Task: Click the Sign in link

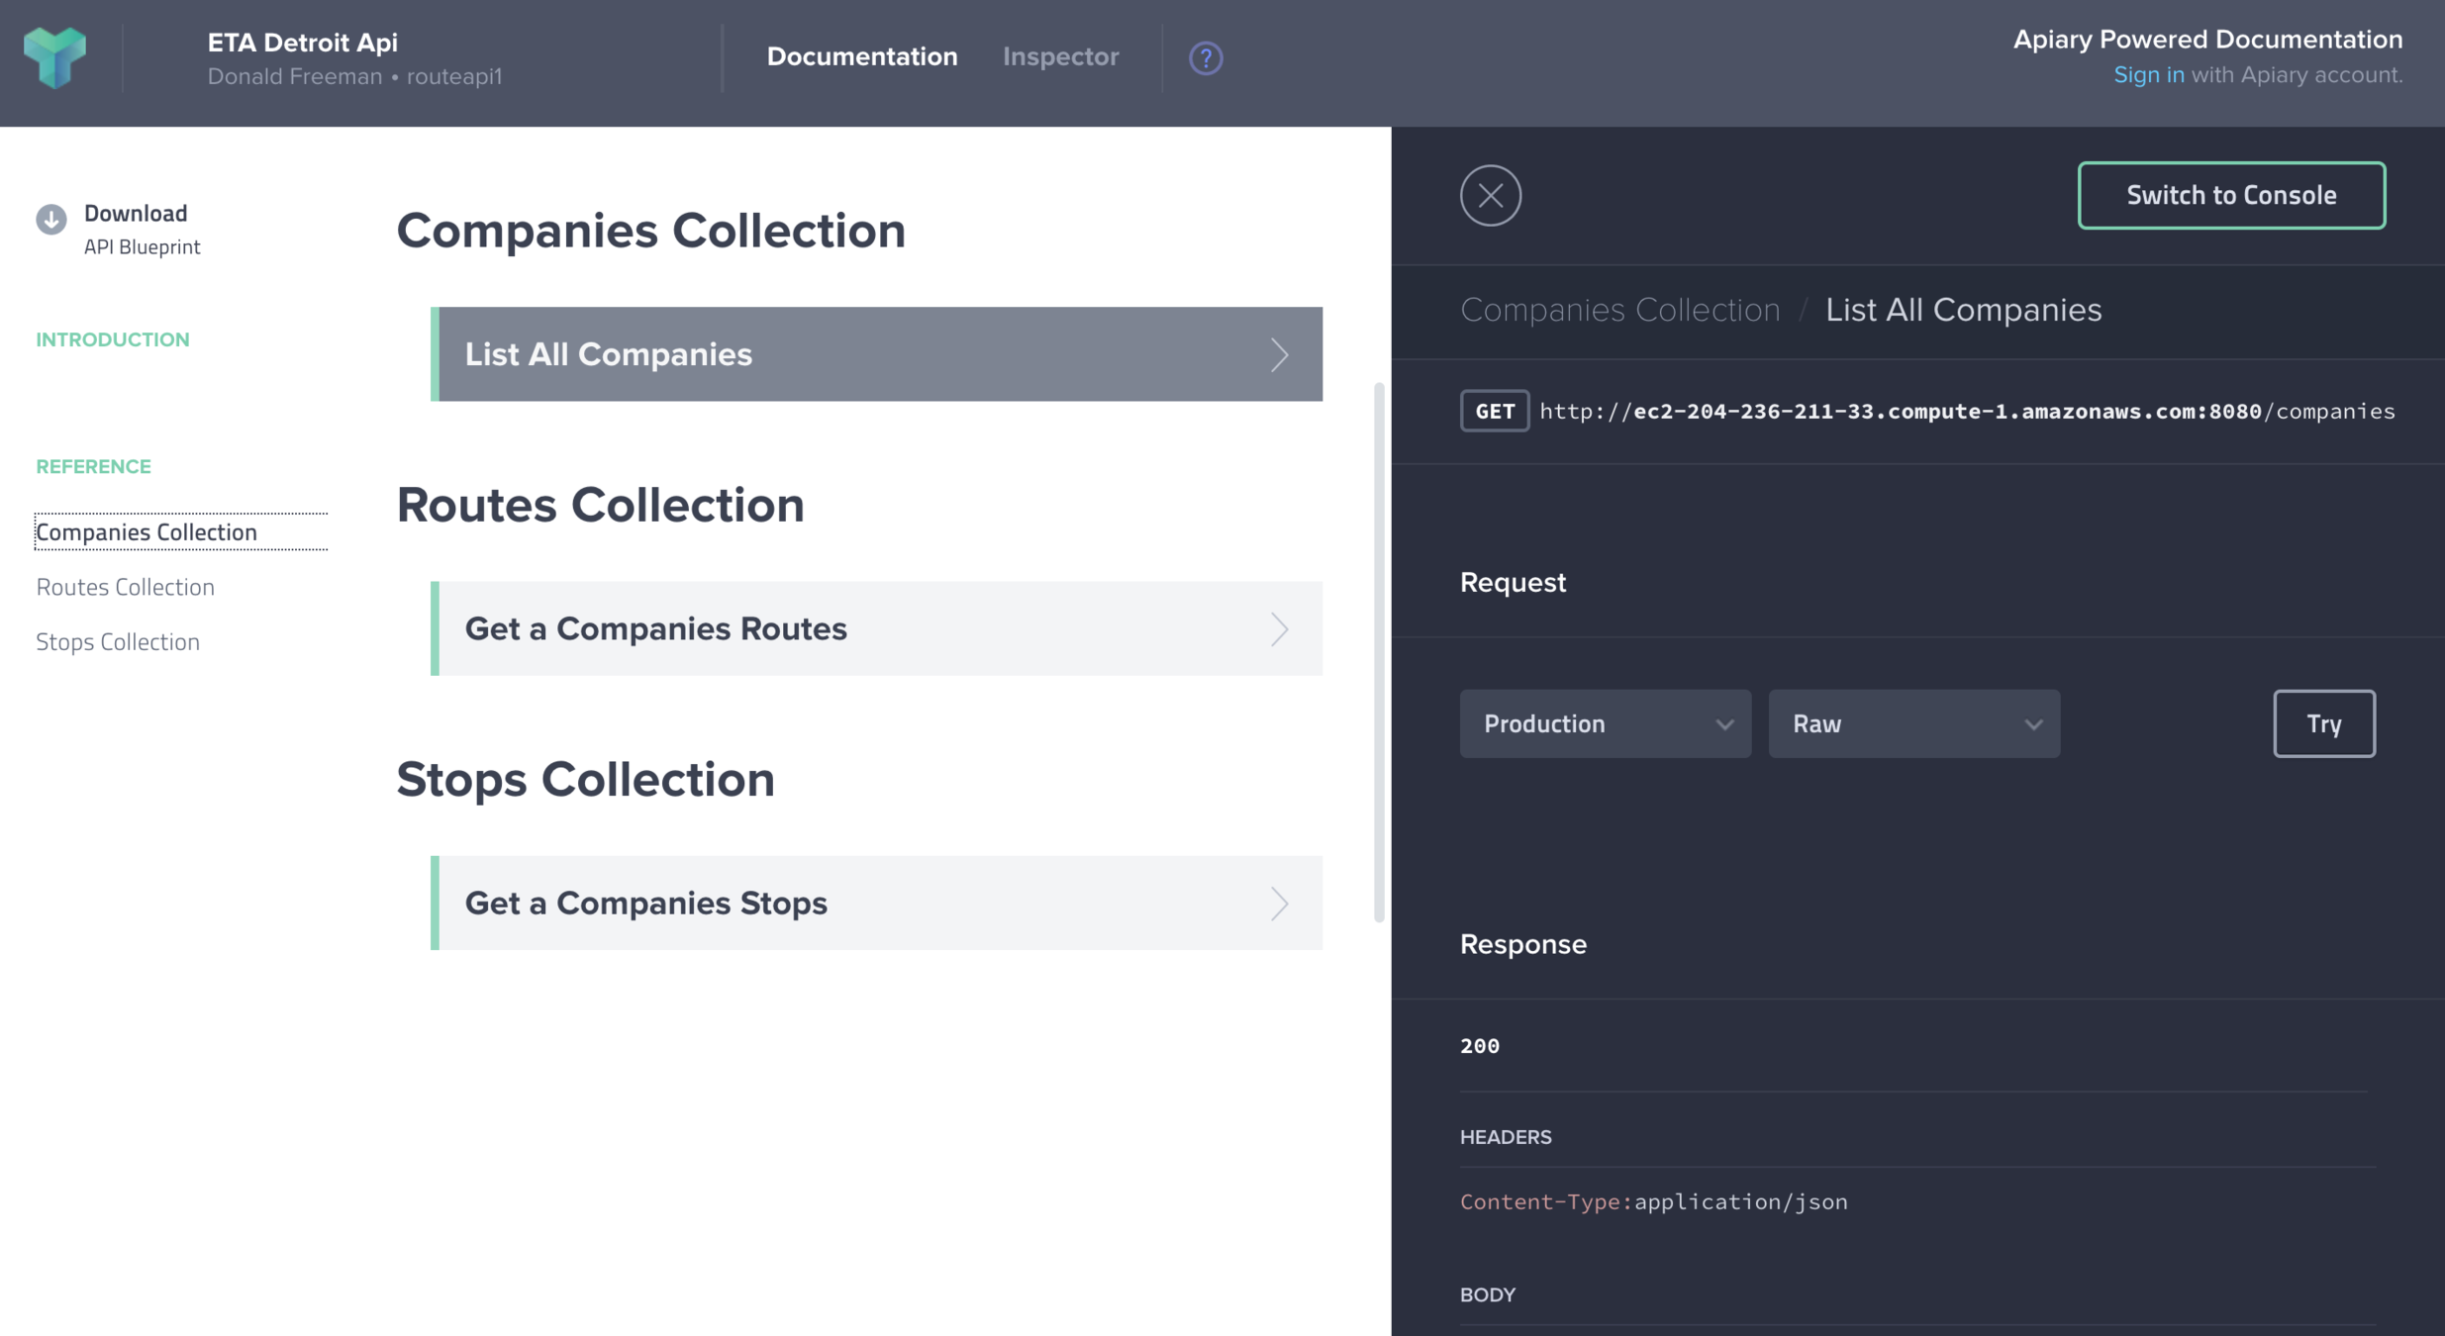Action: 2148,75
